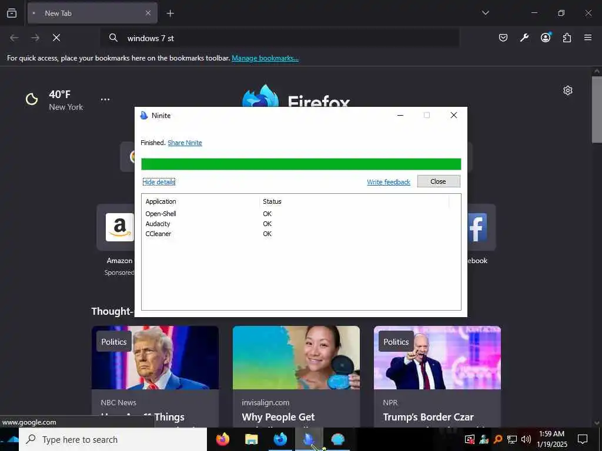Close the New Tab tab
602x451 pixels.
pos(148,13)
